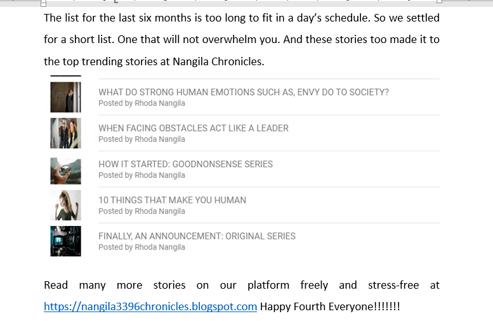Click 'Posted by Rhoda Nangila' under leader story
This screenshot has width=493, height=321.
pyautogui.click(x=141, y=139)
